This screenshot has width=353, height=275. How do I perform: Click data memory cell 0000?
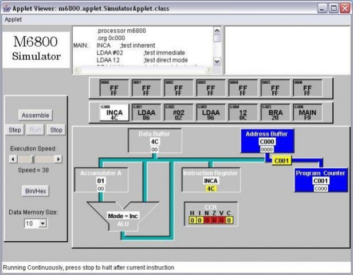click(x=115, y=88)
